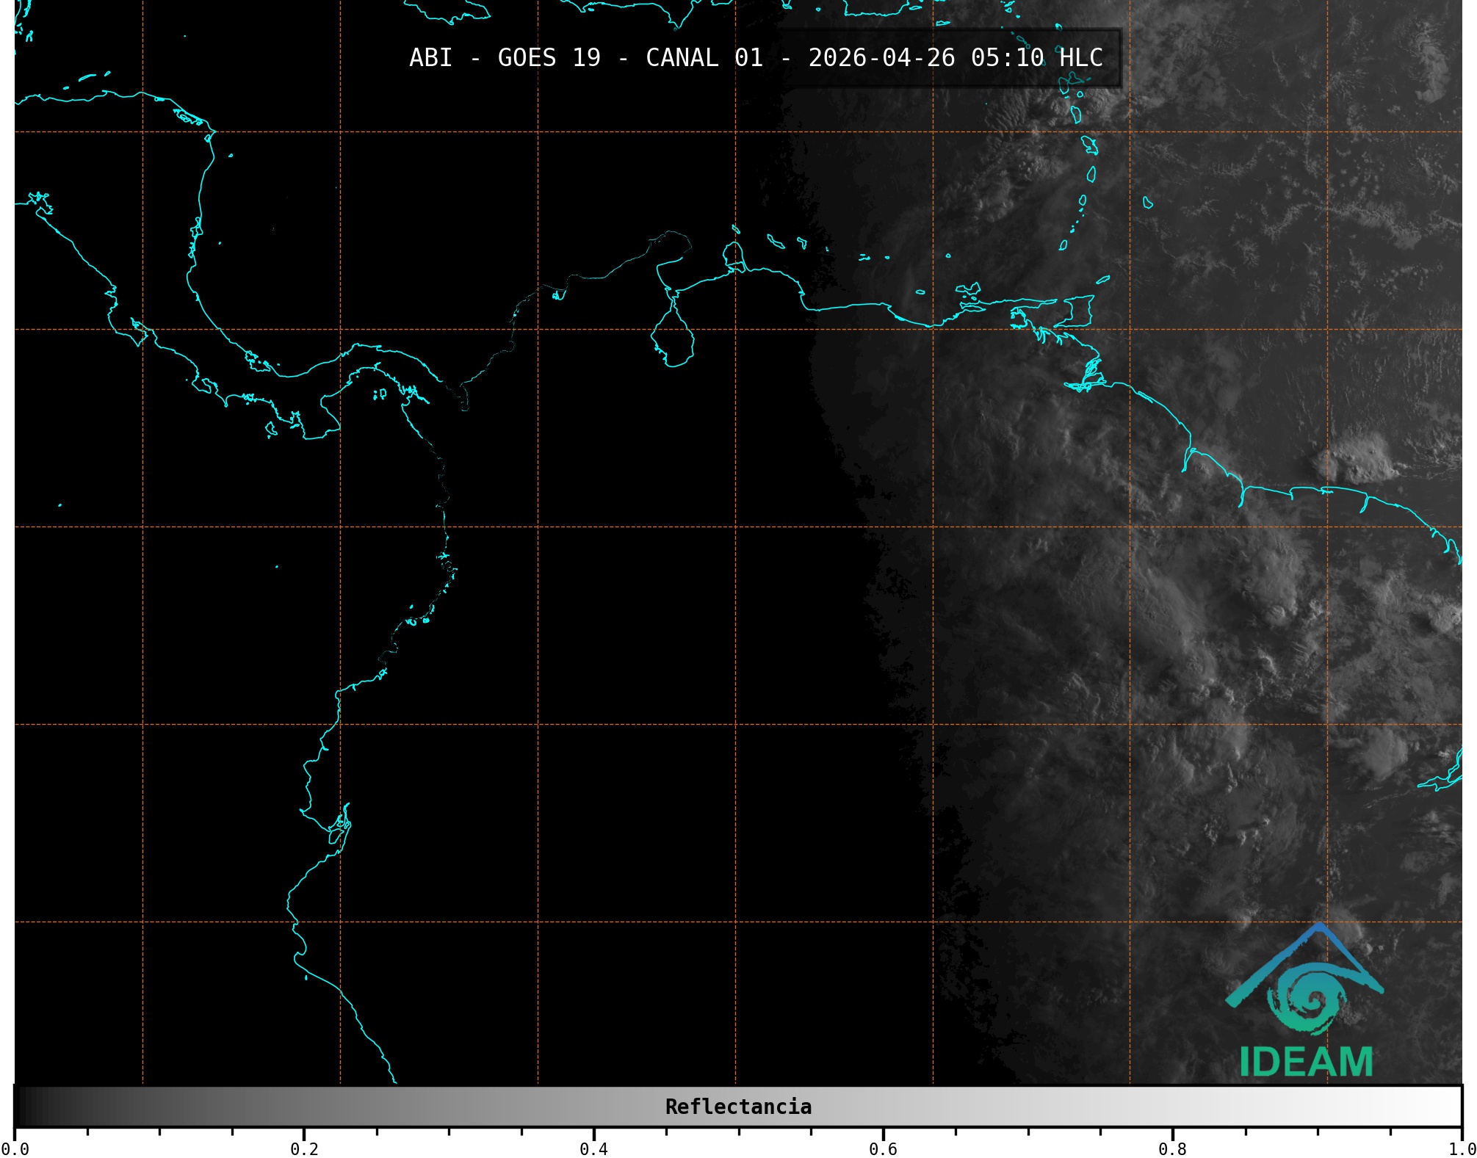Click the date 2026-04-26 in the title
The image size is (1477, 1158).
[x=881, y=58]
